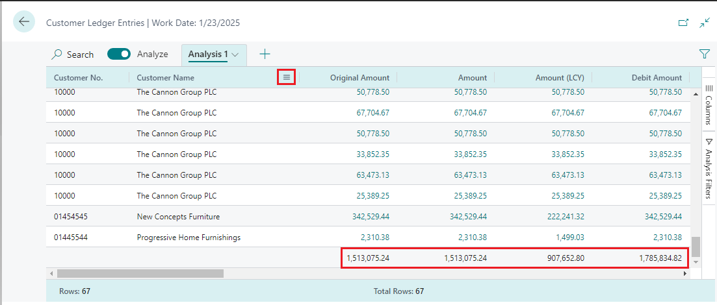Click the Debit Amount column header

click(657, 78)
